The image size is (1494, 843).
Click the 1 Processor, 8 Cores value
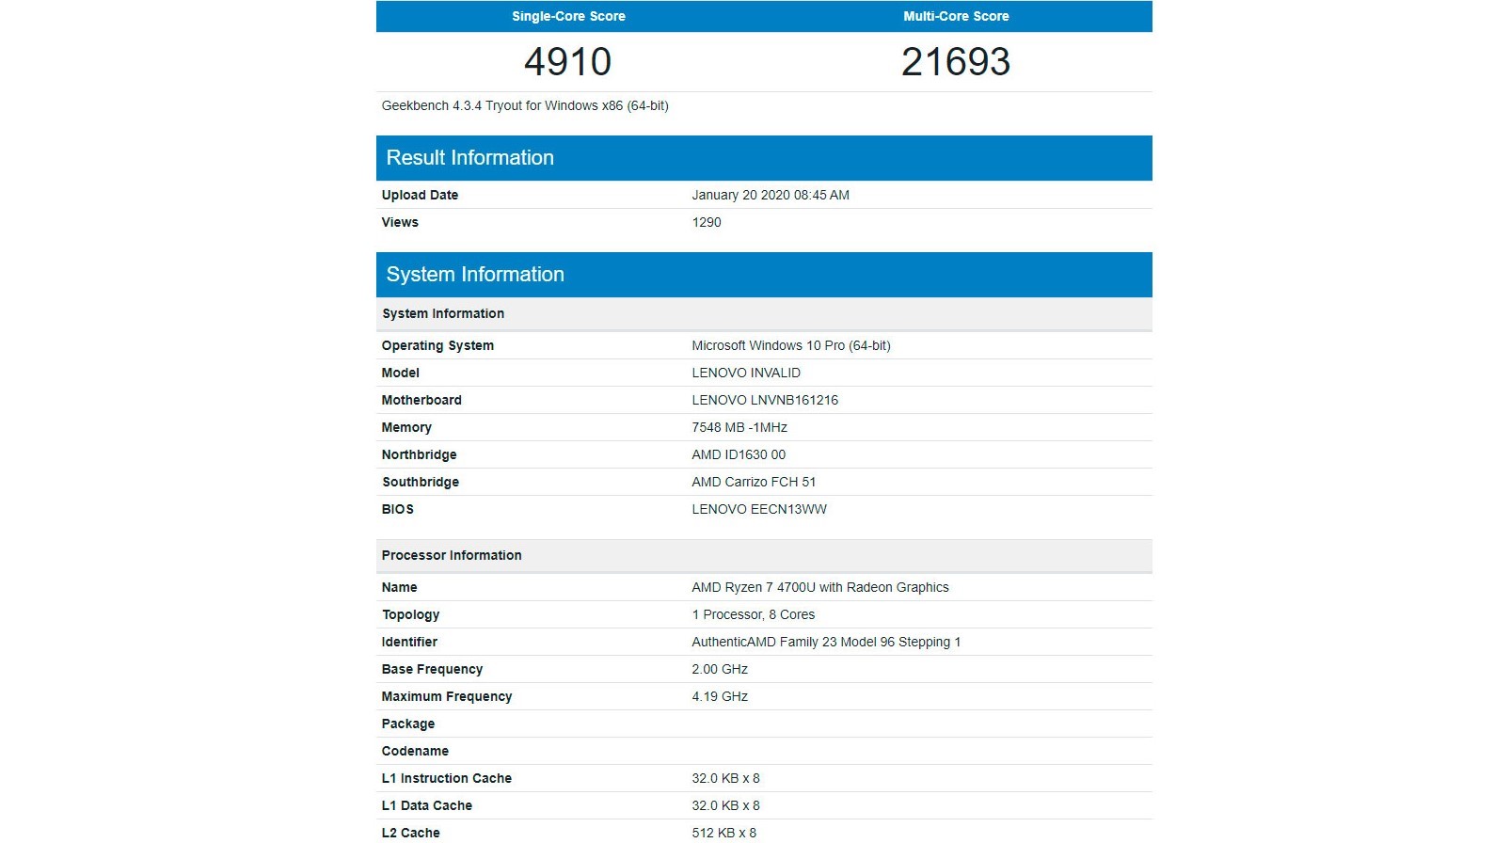(754, 614)
